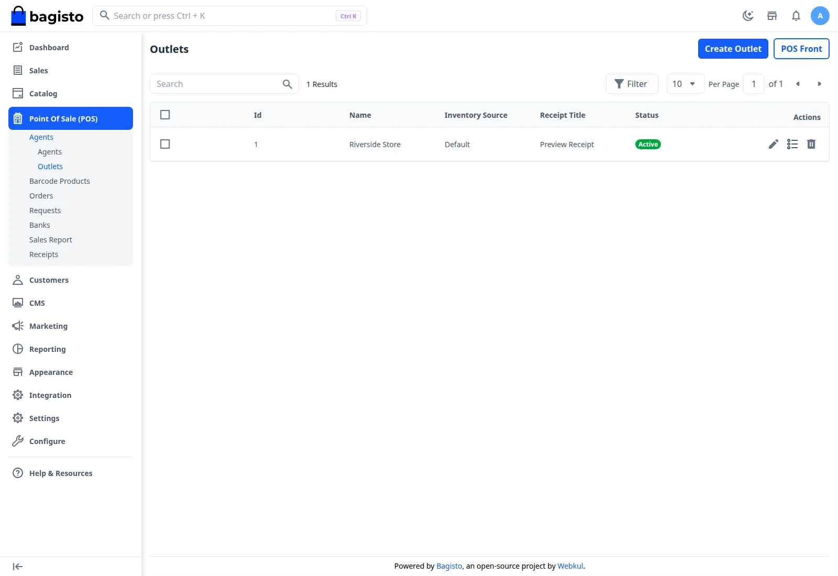Open Configure menu
The image size is (838, 576).
[71, 441]
